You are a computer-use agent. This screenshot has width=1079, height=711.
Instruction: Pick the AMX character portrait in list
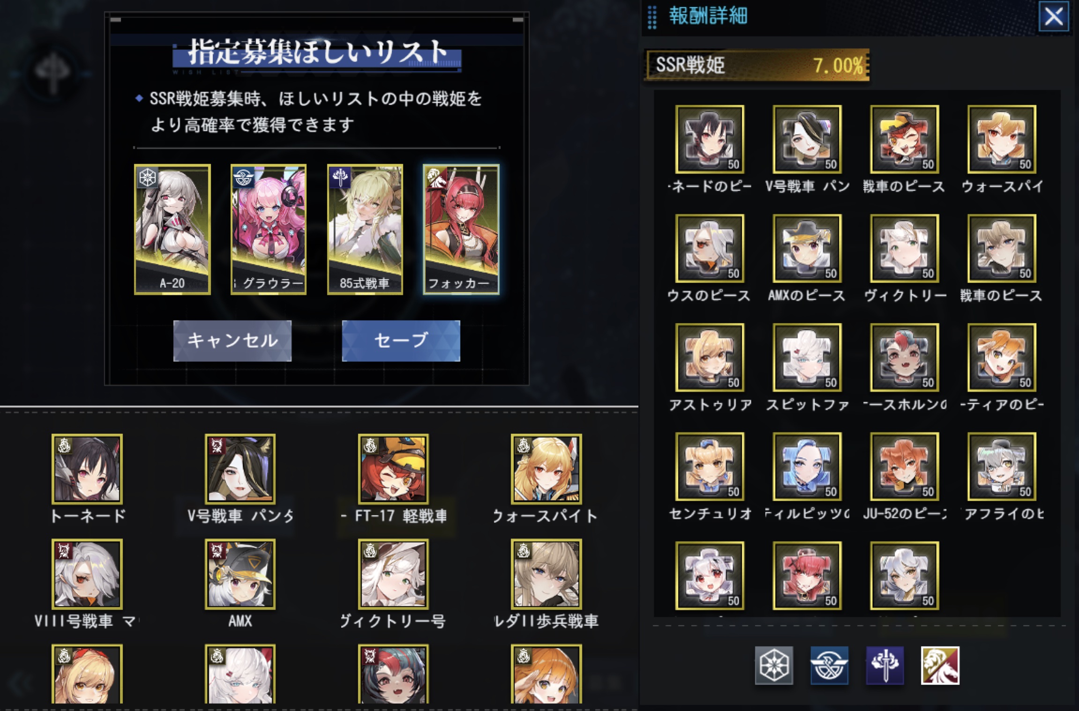pyautogui.click(x=240, y=574)
